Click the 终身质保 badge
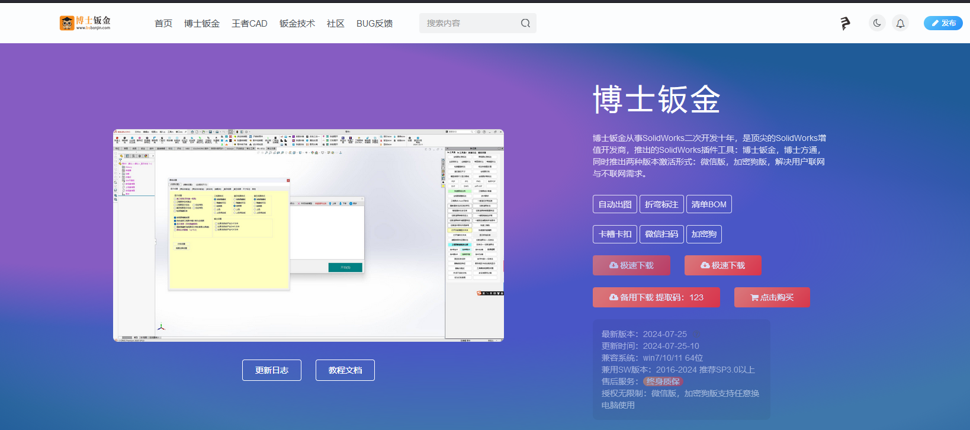Viewport: 970px width, 430px height. click(x=663, y=381)
